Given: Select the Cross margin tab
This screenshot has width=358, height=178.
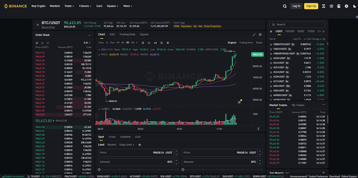Looking at the screenshot, I should coord(112,137).
